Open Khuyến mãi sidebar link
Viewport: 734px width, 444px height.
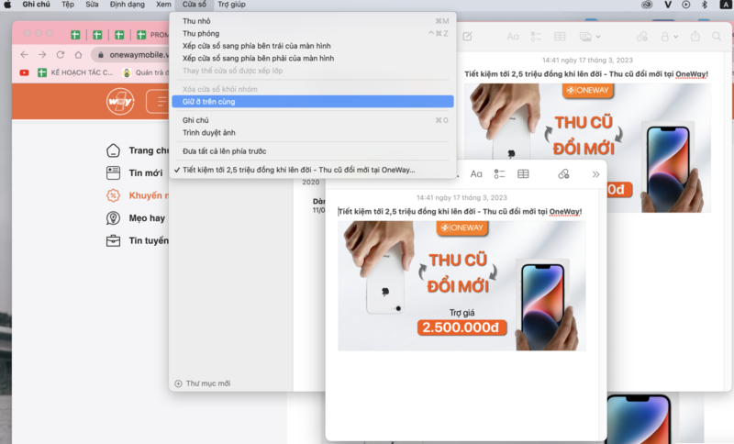[x=137, y=195]
